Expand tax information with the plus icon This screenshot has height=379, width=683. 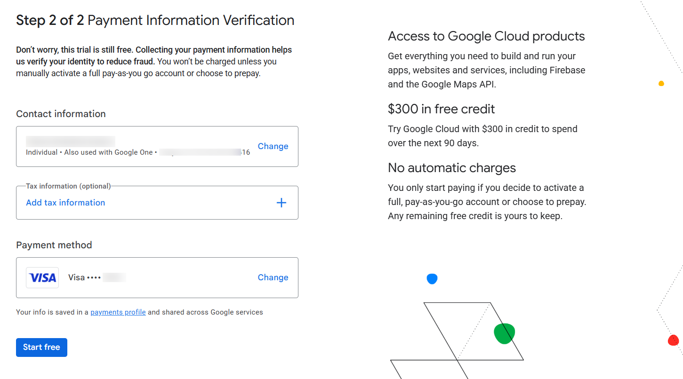click(x=281, y=203)
